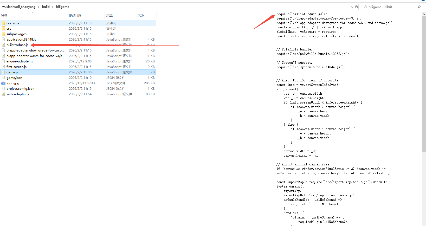Click preview line // SystemJS support.
426x226 pixels.
point(294,63)
